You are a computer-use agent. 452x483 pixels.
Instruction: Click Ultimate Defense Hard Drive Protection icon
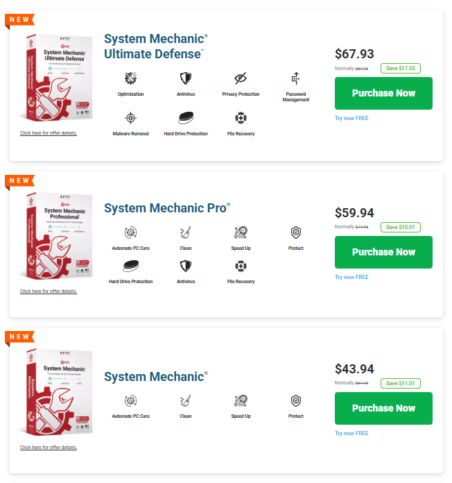186,117
